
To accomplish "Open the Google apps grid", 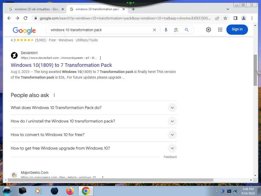I will point(220,30).
